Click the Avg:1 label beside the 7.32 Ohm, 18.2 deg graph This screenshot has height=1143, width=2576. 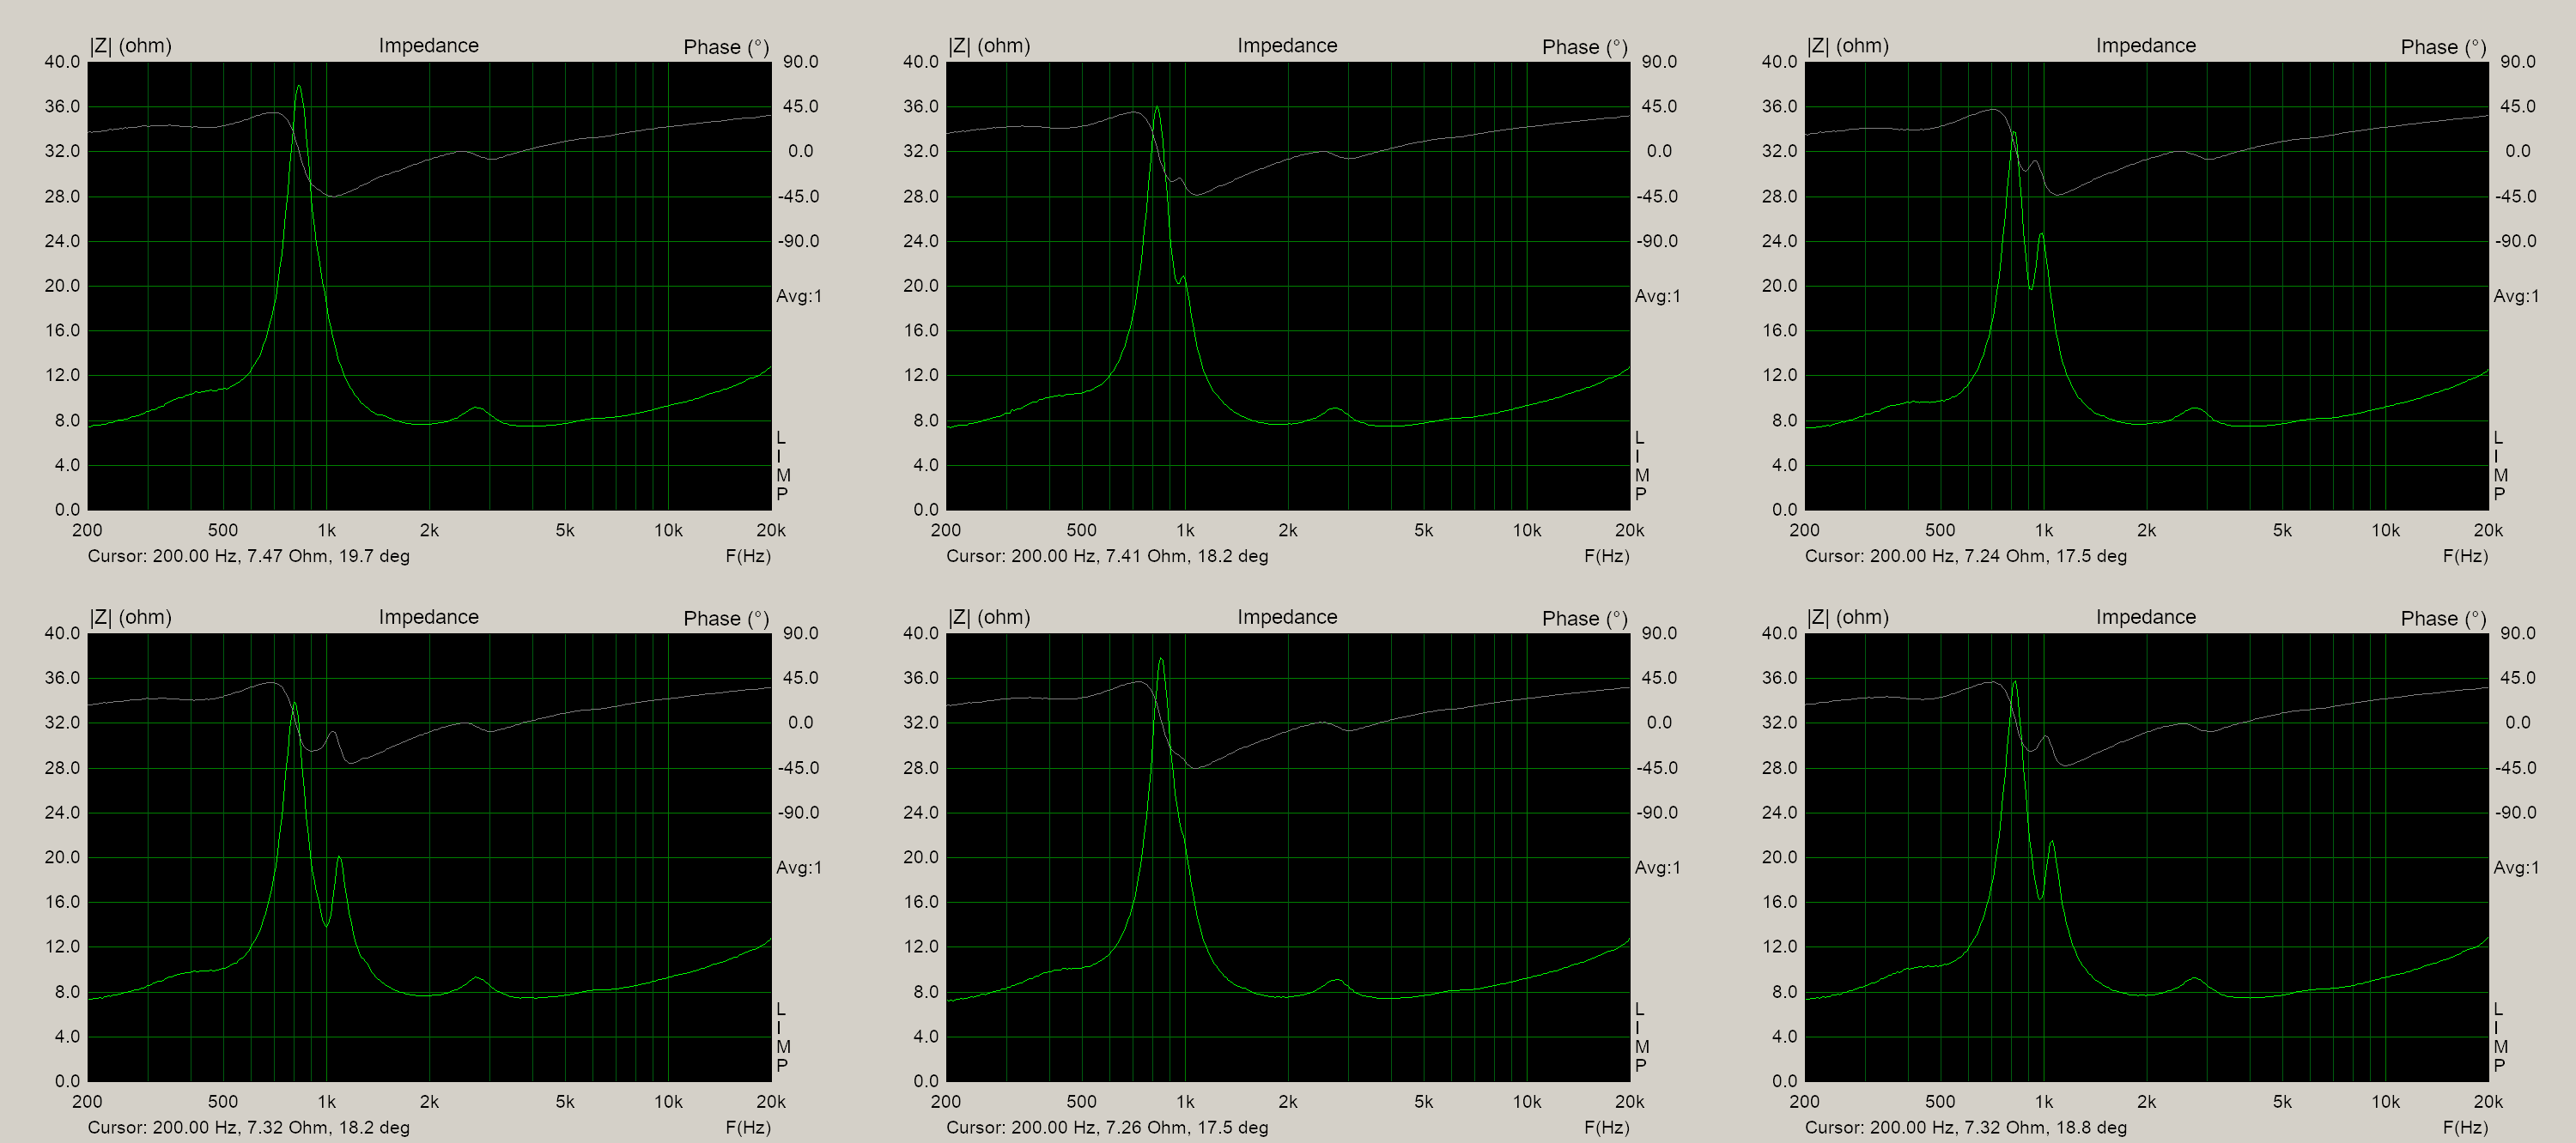[x=799, y=868]
